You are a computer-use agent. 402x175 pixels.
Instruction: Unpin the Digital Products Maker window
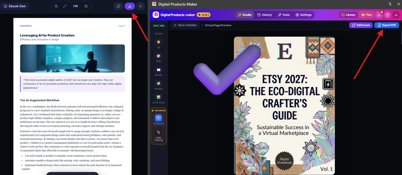click(x=390, y=4)
